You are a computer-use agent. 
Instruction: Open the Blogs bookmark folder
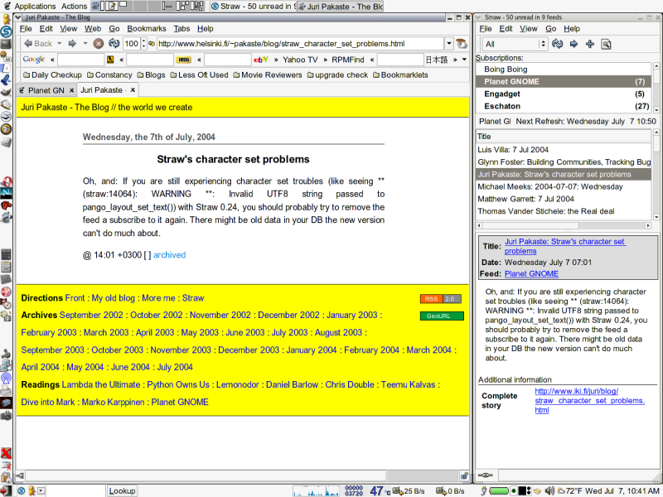click(x=151, y=75)
